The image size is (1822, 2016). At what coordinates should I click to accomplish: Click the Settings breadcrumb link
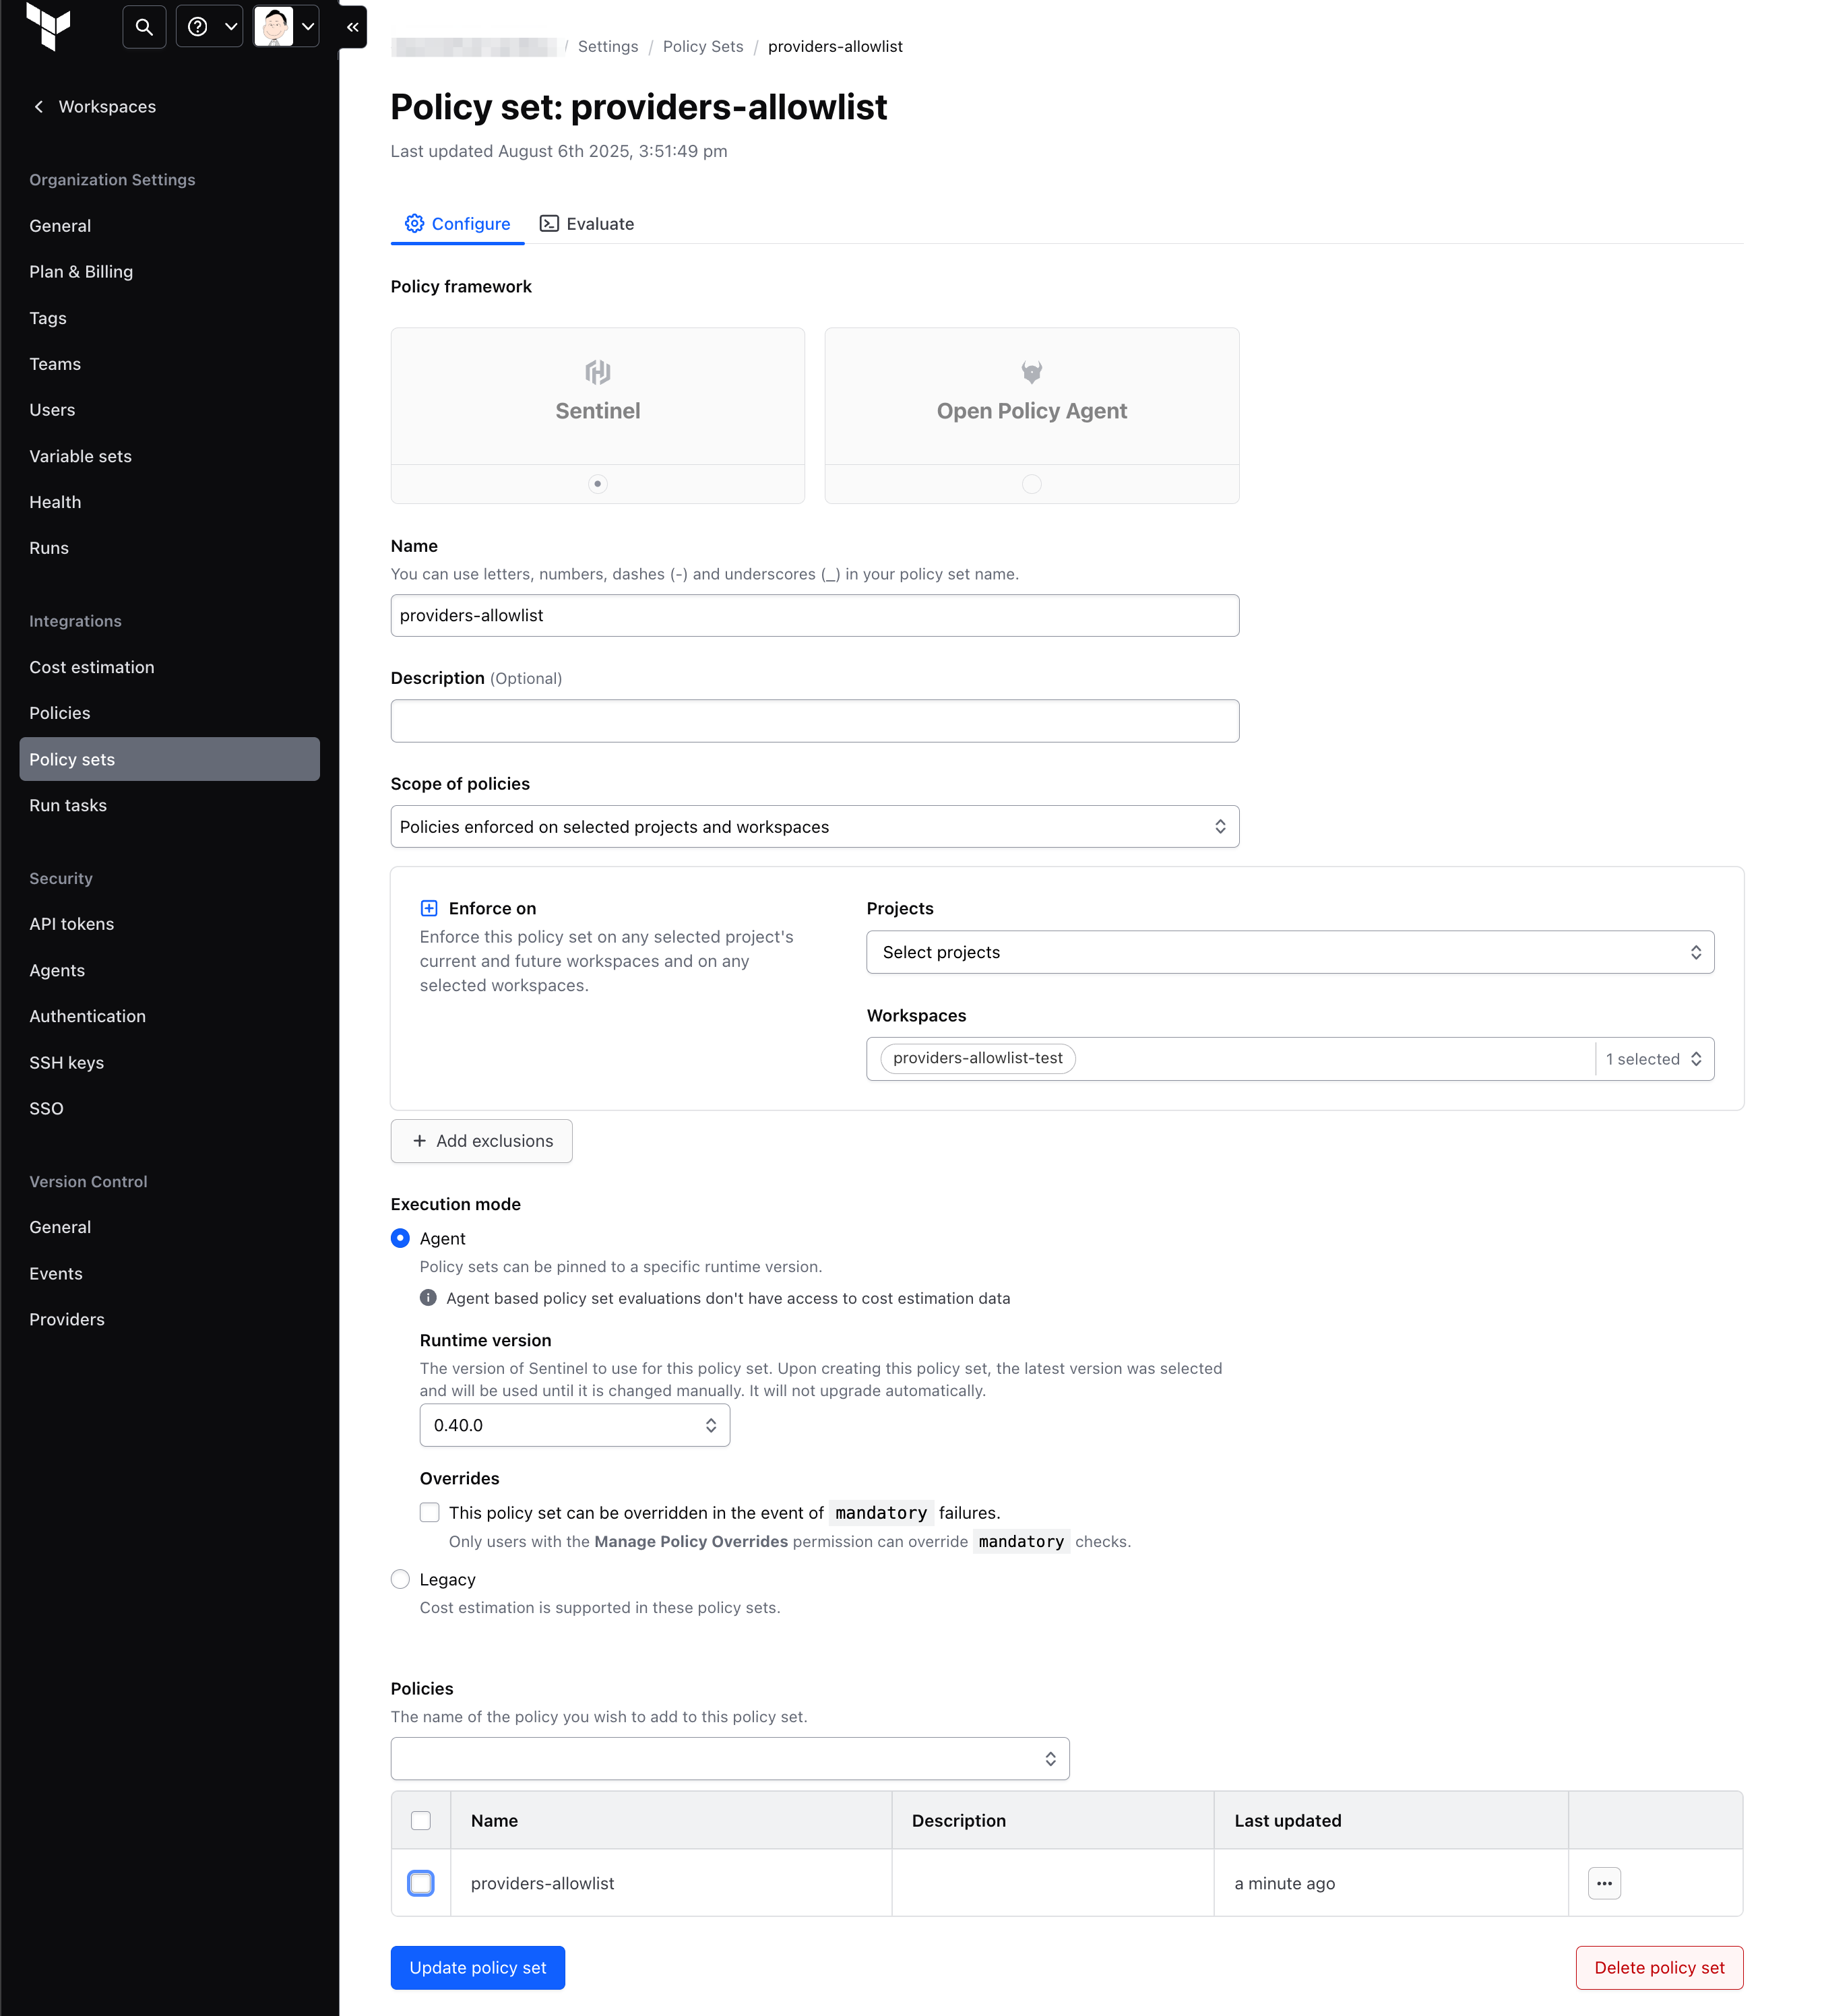608,46
